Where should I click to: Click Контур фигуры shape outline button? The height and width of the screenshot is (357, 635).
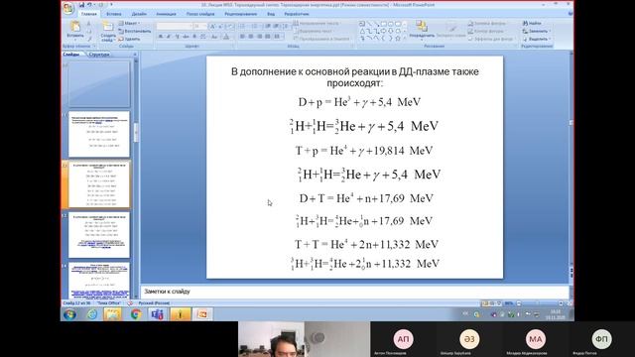tap(486, 31)
